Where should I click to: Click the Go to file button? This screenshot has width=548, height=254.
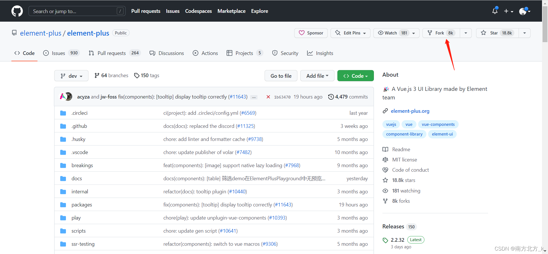click(281, 76)
